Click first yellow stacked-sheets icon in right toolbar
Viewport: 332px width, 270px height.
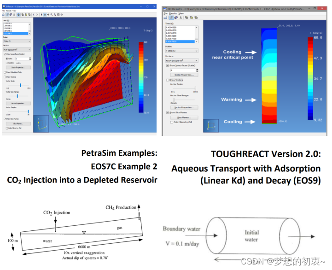tap(186, 18)
